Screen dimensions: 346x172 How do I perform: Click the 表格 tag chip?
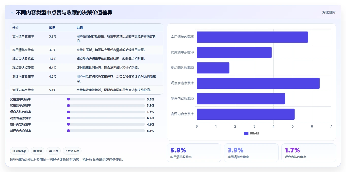(38, 151)
